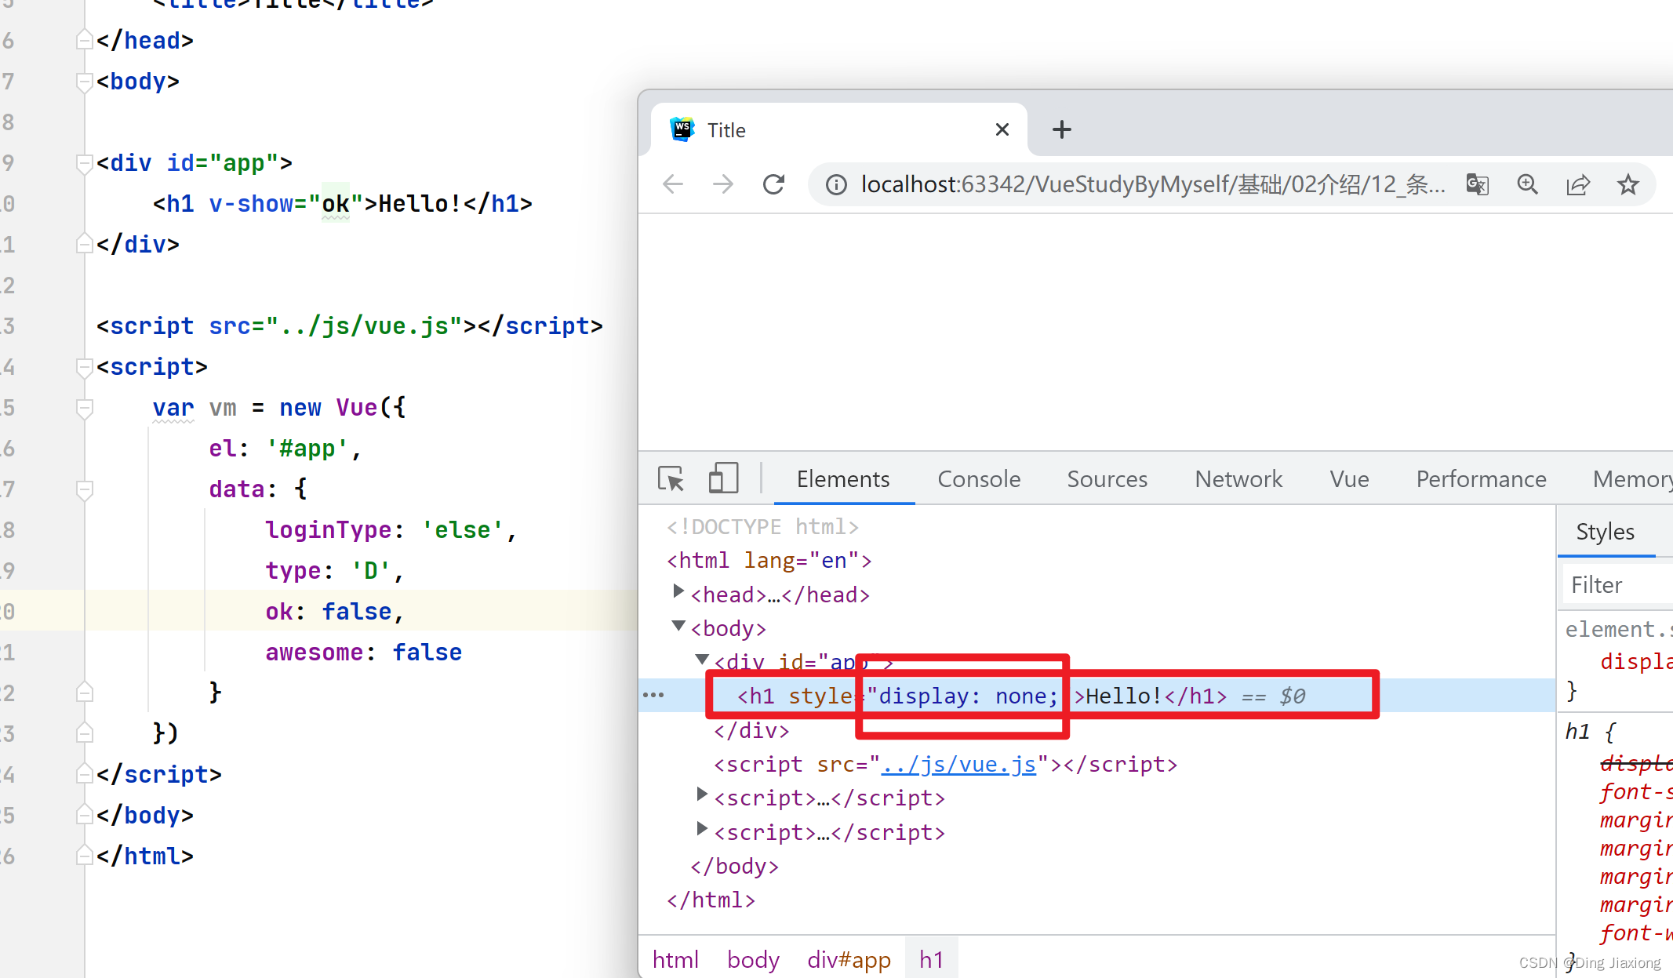
Task: Click the browser forward arrow
Action: (723, 184)
